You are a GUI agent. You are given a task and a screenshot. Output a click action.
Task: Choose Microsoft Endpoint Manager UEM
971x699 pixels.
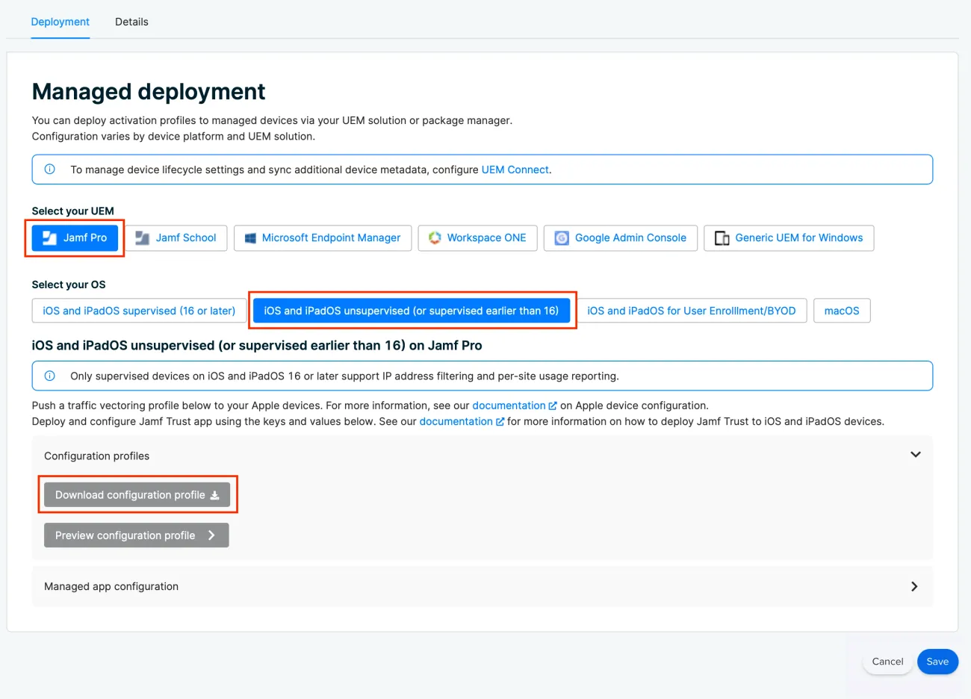pyautogui.click(x=323, y=237)
